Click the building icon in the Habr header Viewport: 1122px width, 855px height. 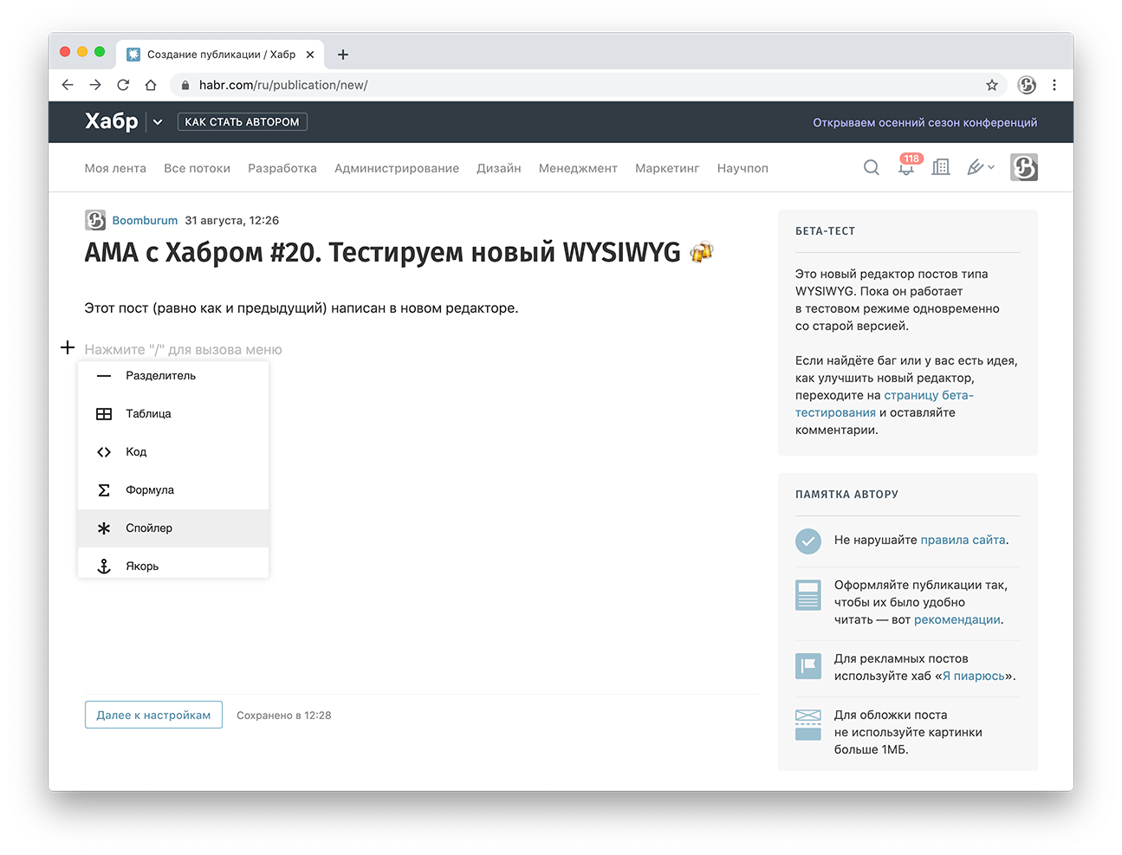(x=941, y=167)
